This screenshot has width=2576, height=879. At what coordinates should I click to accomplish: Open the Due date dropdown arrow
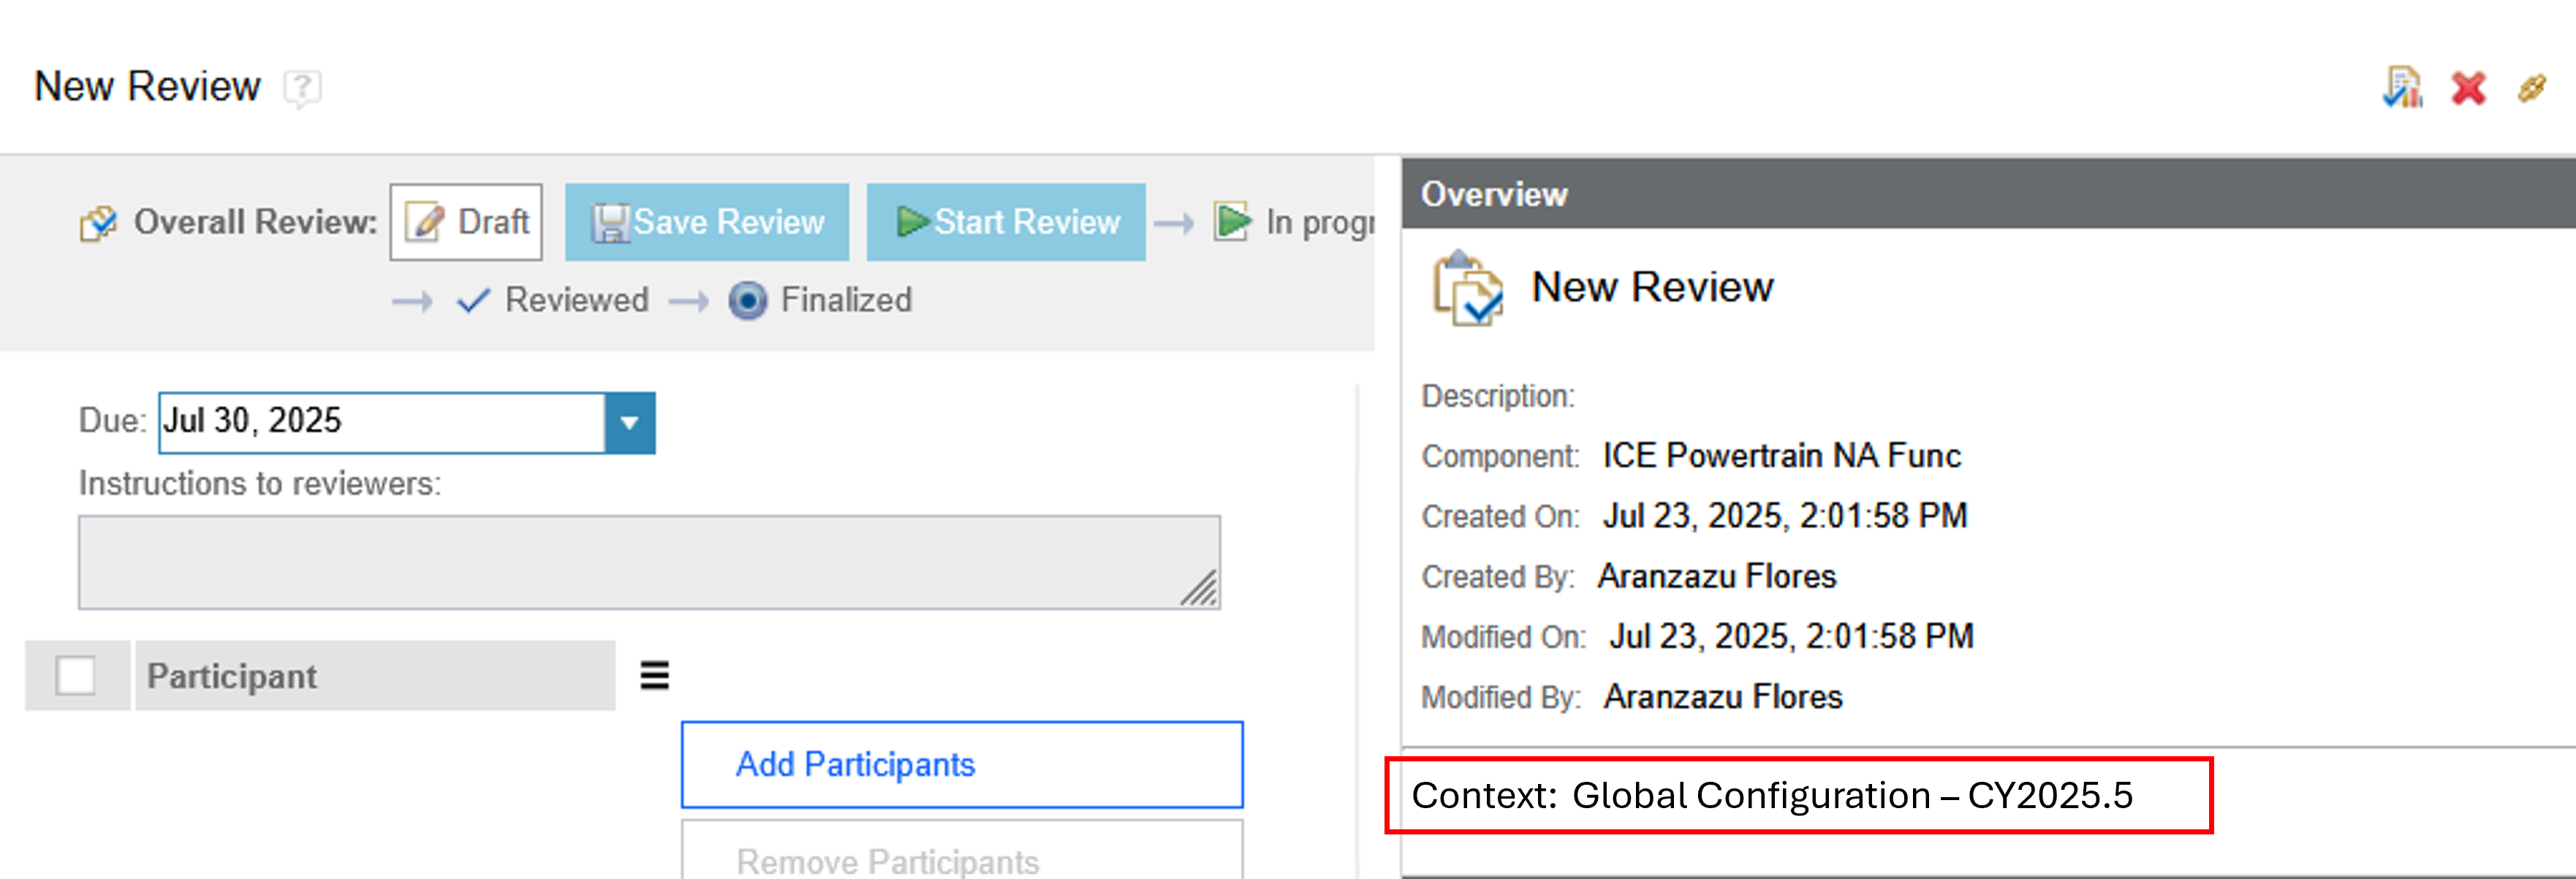pos(630,422)
